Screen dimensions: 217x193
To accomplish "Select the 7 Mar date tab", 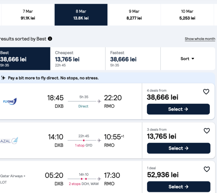I will click(28, 15).
